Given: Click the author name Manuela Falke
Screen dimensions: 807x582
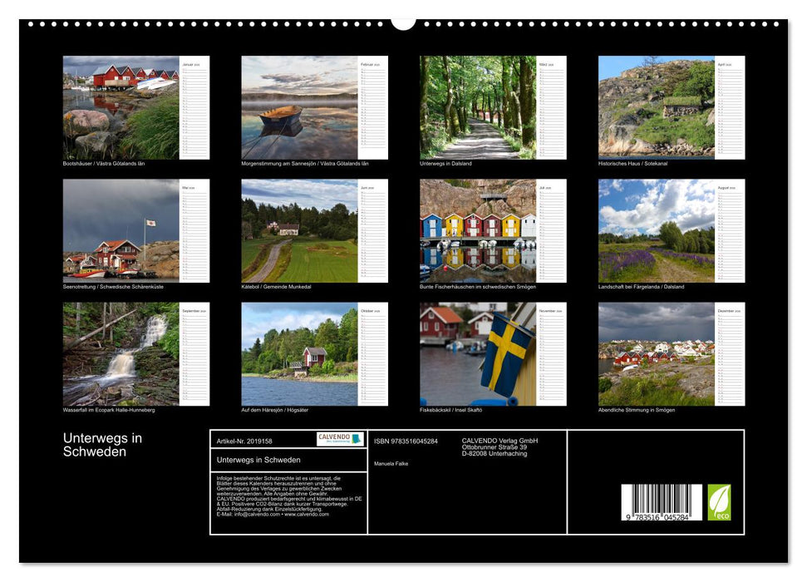Looking at the screenshot, I should click(x=390, y=462).
